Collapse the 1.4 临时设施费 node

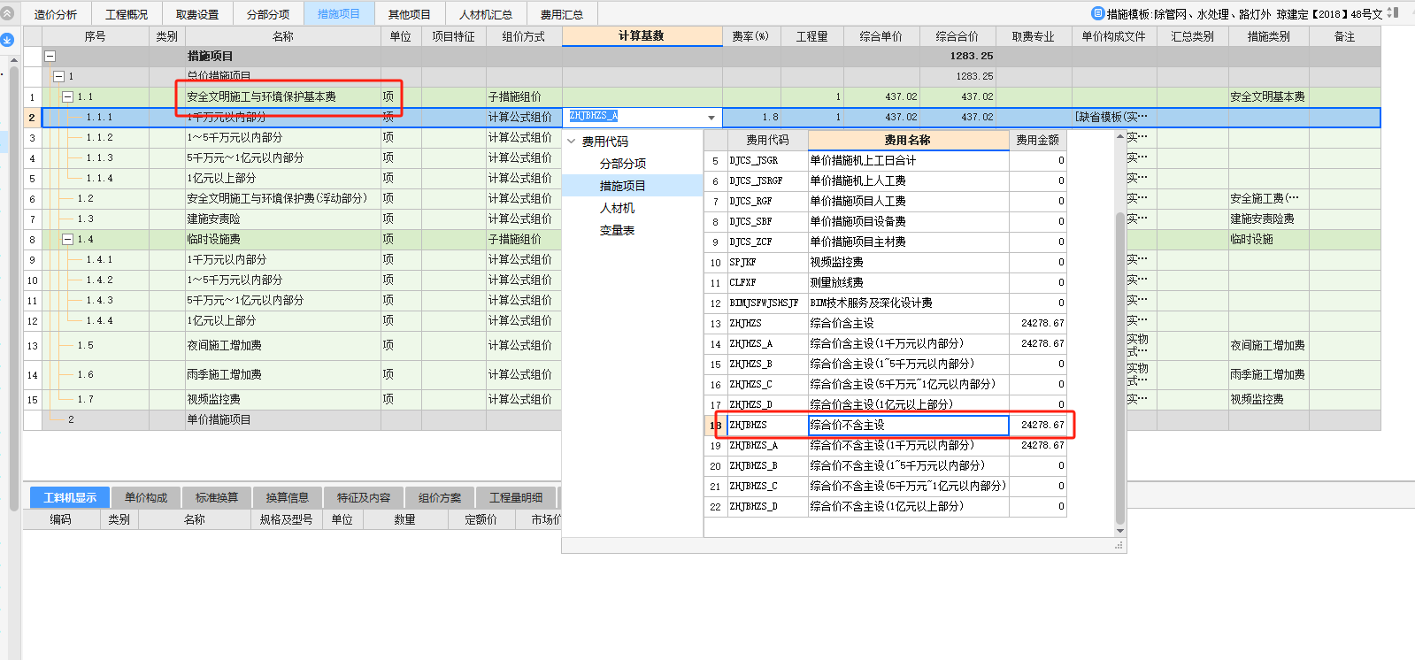(x=67, y=239)
